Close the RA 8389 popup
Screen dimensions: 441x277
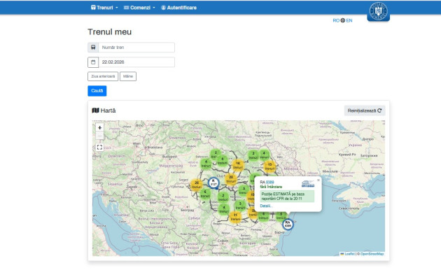pyautogui.click(x=318, y=180)
